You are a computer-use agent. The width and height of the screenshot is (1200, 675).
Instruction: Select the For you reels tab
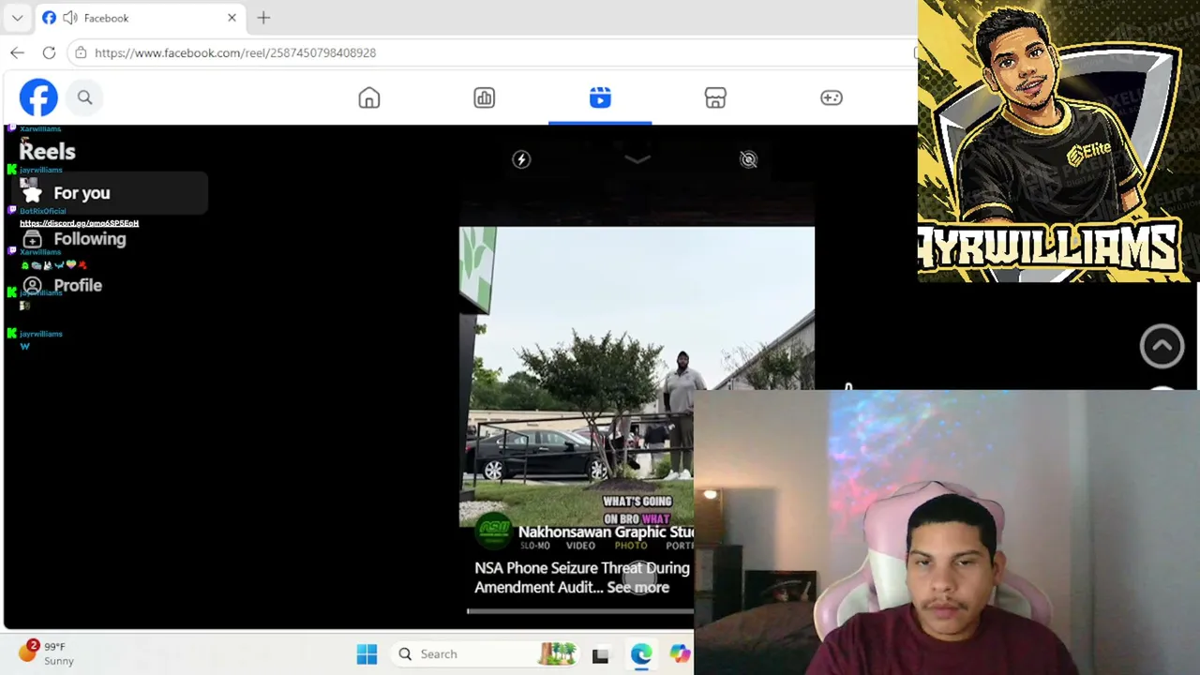click(109, 193)
